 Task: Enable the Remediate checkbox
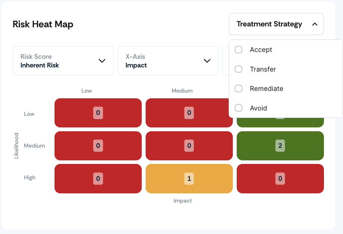click(238, 88)
